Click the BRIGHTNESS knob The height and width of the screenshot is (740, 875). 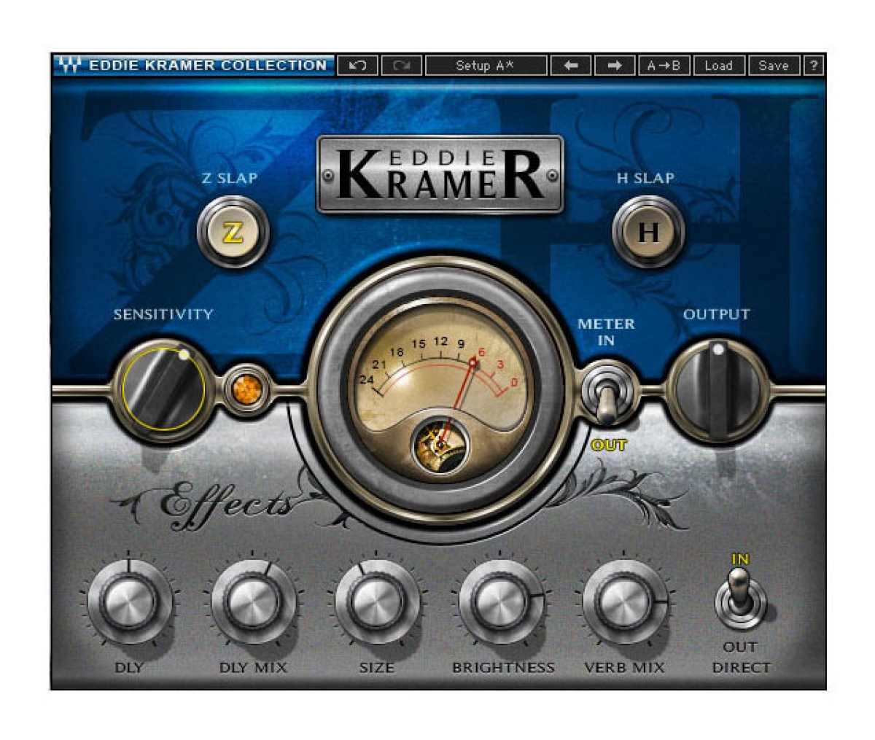(501, 602)
